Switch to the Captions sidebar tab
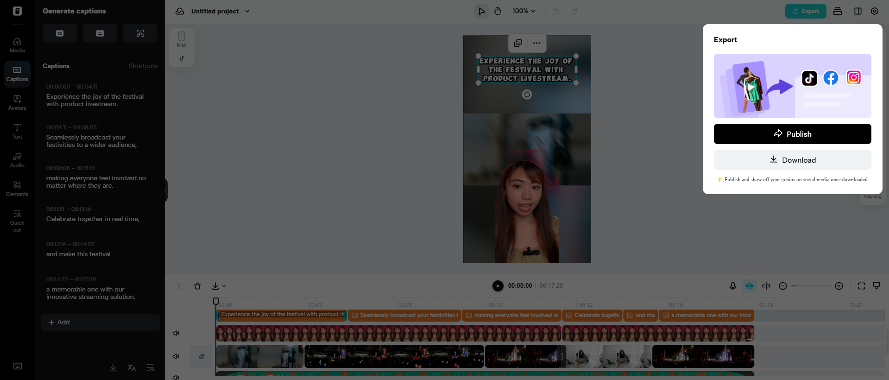This screenshot has height=380, width=889. tap(17, 74)
